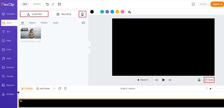Choose the green background color
Screen dimensions: 224x108
point(102,12)
